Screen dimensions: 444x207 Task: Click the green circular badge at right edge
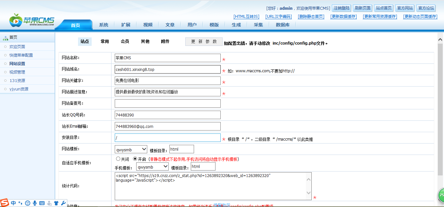pyautogui.click(x=441, y=195)
